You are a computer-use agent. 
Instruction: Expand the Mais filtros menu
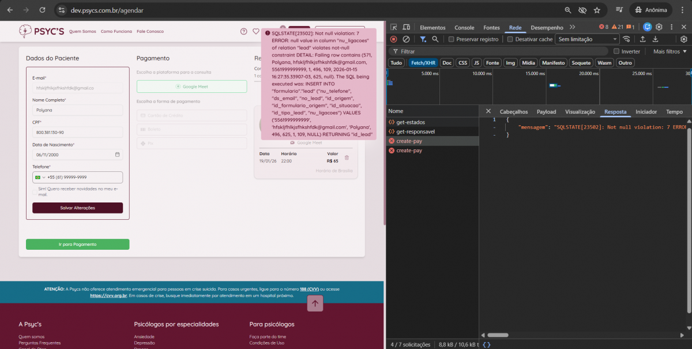[x=669, y=51]
